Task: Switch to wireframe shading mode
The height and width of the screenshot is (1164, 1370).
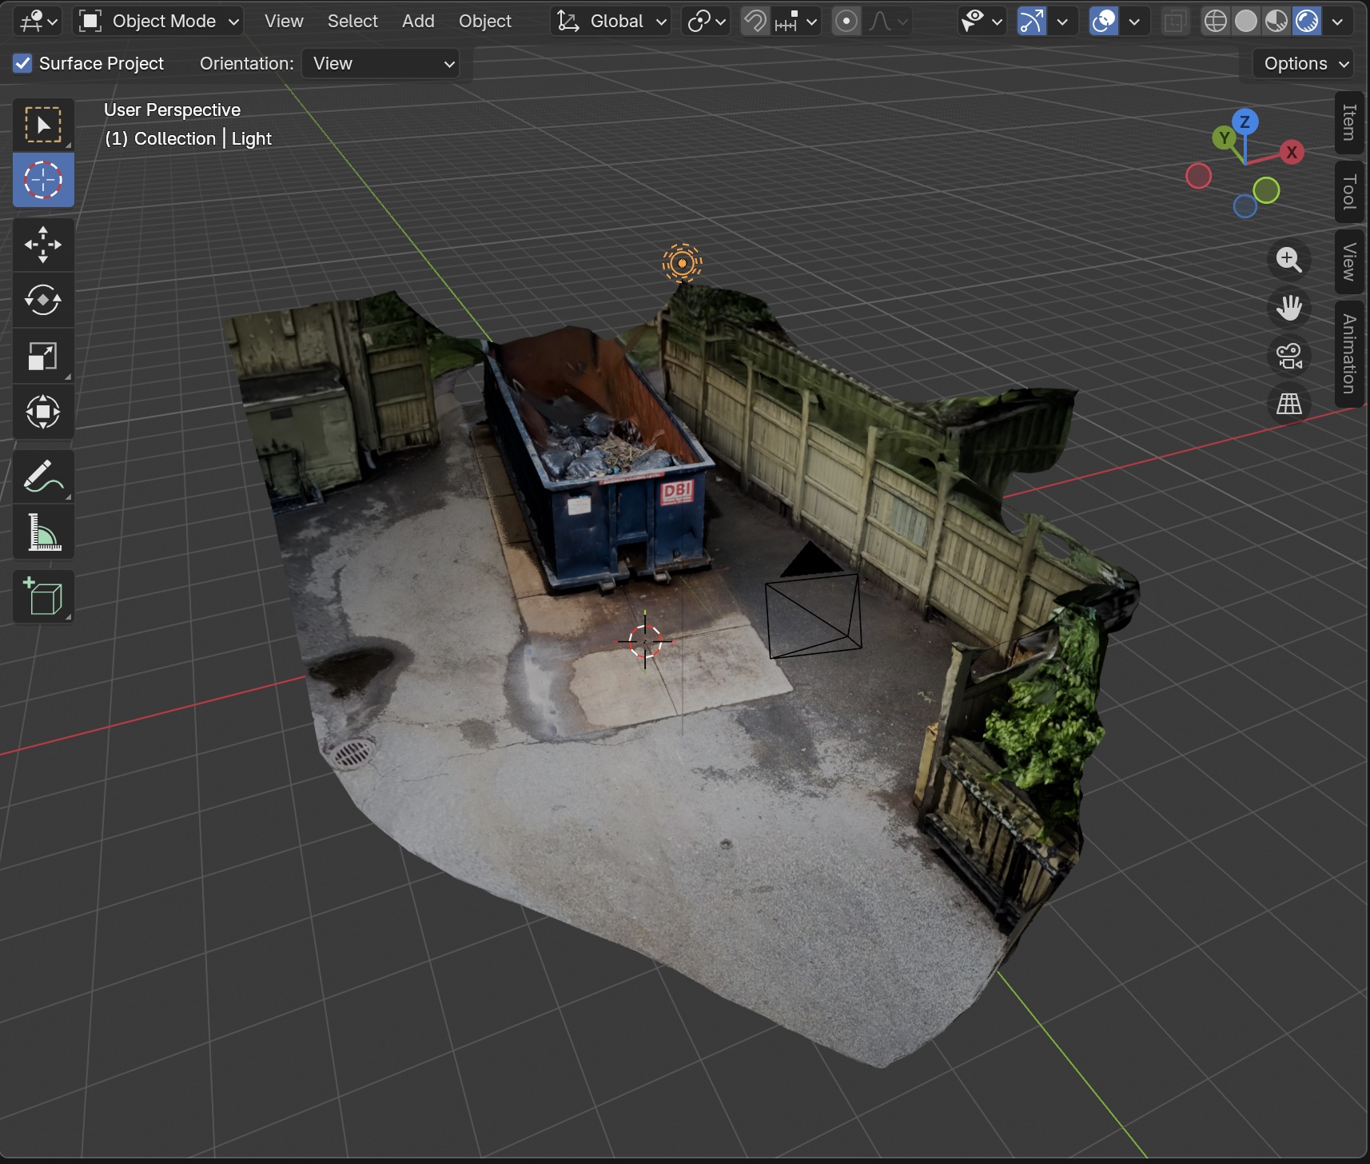Action: 1215,22
